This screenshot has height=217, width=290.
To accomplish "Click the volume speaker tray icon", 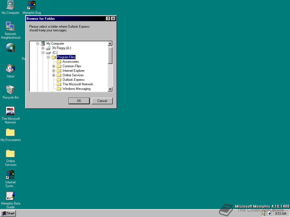I will 264,214.
